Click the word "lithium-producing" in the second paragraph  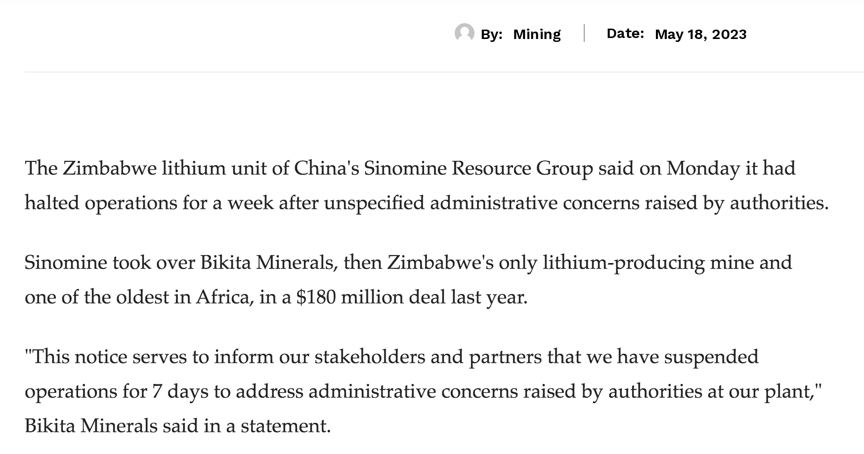[x=623, y=263]
